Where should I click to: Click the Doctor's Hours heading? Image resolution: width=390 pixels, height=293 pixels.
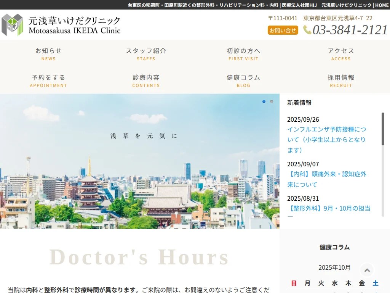139,257
